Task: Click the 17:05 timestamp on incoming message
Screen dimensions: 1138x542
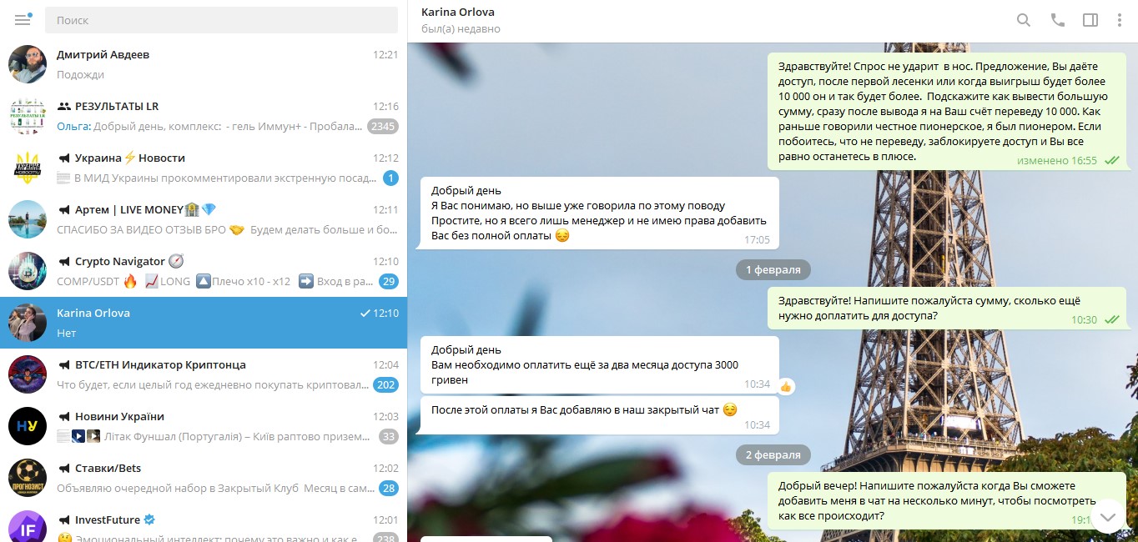Action: tap(757, 239)
